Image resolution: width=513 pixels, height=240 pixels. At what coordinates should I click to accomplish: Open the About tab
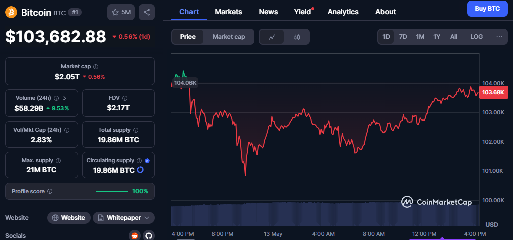pos(386,12)
